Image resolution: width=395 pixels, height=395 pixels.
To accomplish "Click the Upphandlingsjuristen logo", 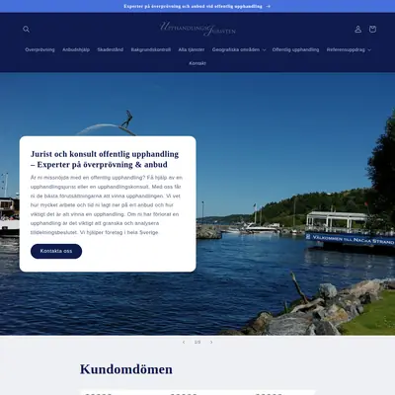I will 197,29.
